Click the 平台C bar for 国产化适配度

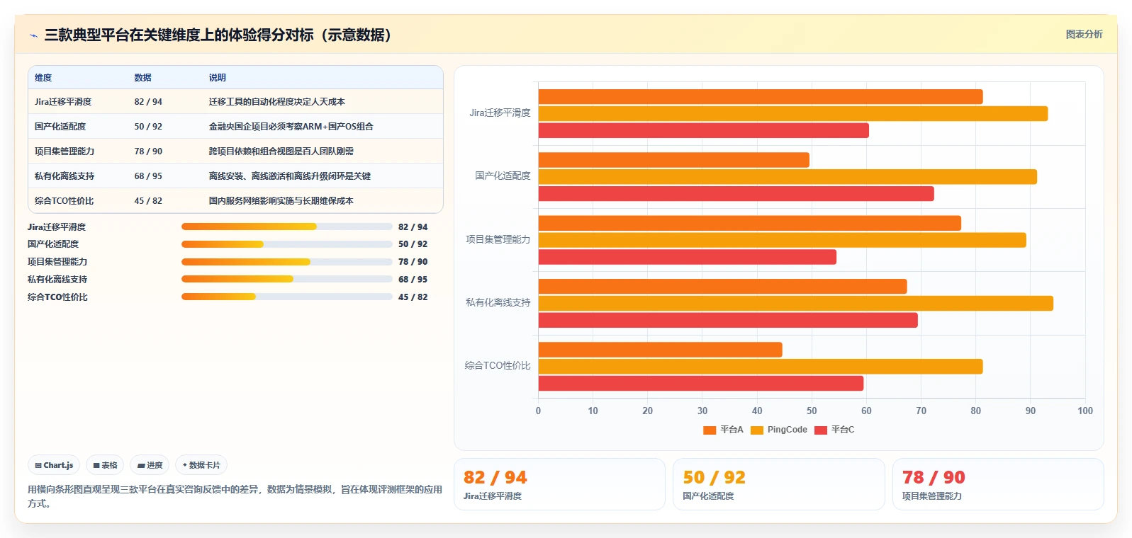point(736,194)
